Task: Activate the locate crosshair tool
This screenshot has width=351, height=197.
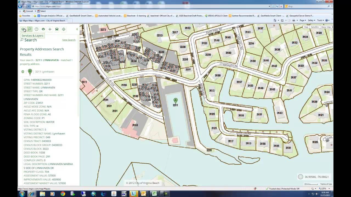Action: coord(64,29)
